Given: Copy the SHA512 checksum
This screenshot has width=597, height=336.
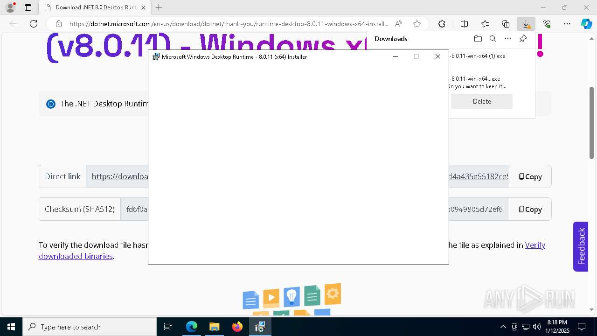Looking at the screenshot, I should (x=530, y=209).
